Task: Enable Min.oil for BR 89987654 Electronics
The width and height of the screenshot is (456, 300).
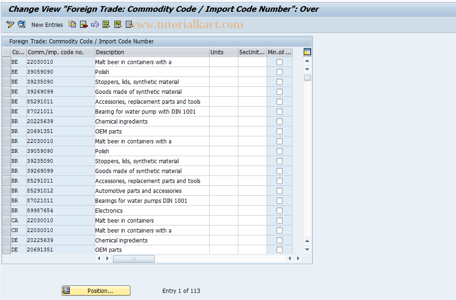Action: coord(279,210)
